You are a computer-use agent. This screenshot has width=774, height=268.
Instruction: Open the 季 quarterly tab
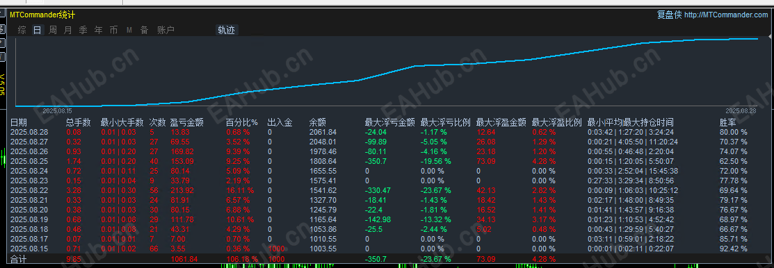pos(83,30)
